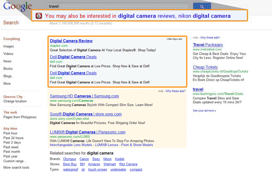The width and height of the screenshot is (272, 172).
Task: Open Best Buy store related search
Action: [x=70, y=164]
